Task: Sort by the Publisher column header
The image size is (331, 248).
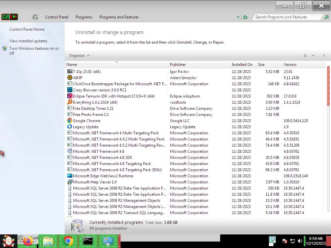Action: 199,65
